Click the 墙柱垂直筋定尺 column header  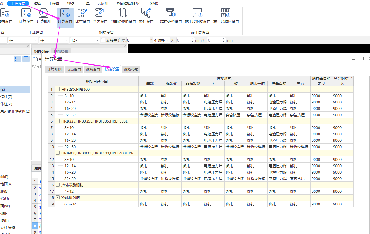click(x=321, y=81)
